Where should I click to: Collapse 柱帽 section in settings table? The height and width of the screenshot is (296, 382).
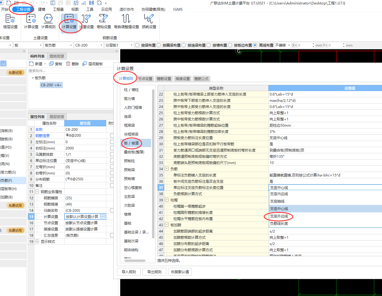(167, 200)
